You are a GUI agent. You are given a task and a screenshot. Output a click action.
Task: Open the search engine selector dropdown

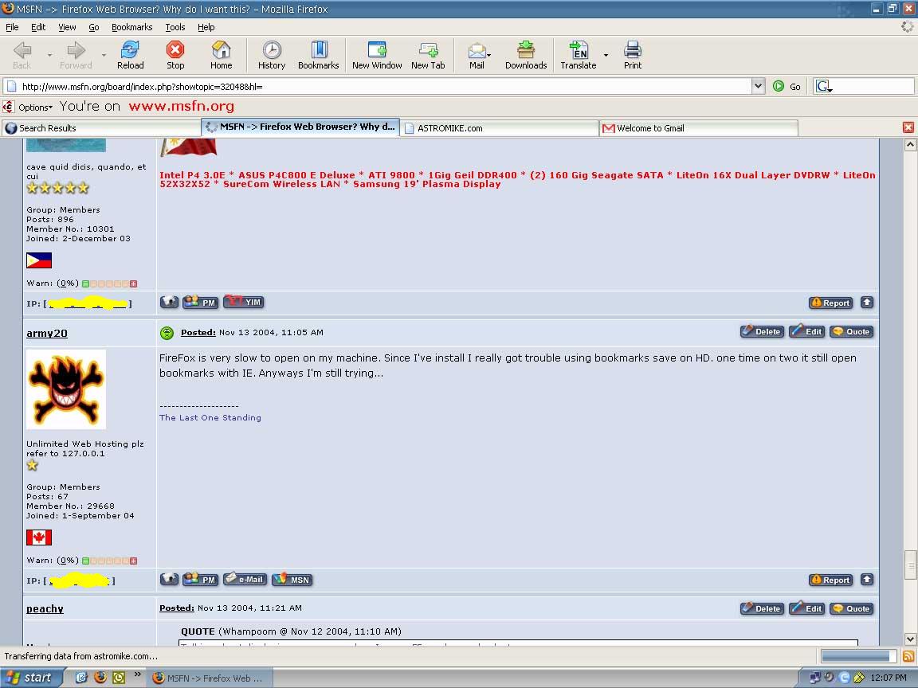click(x=824, y=87)
